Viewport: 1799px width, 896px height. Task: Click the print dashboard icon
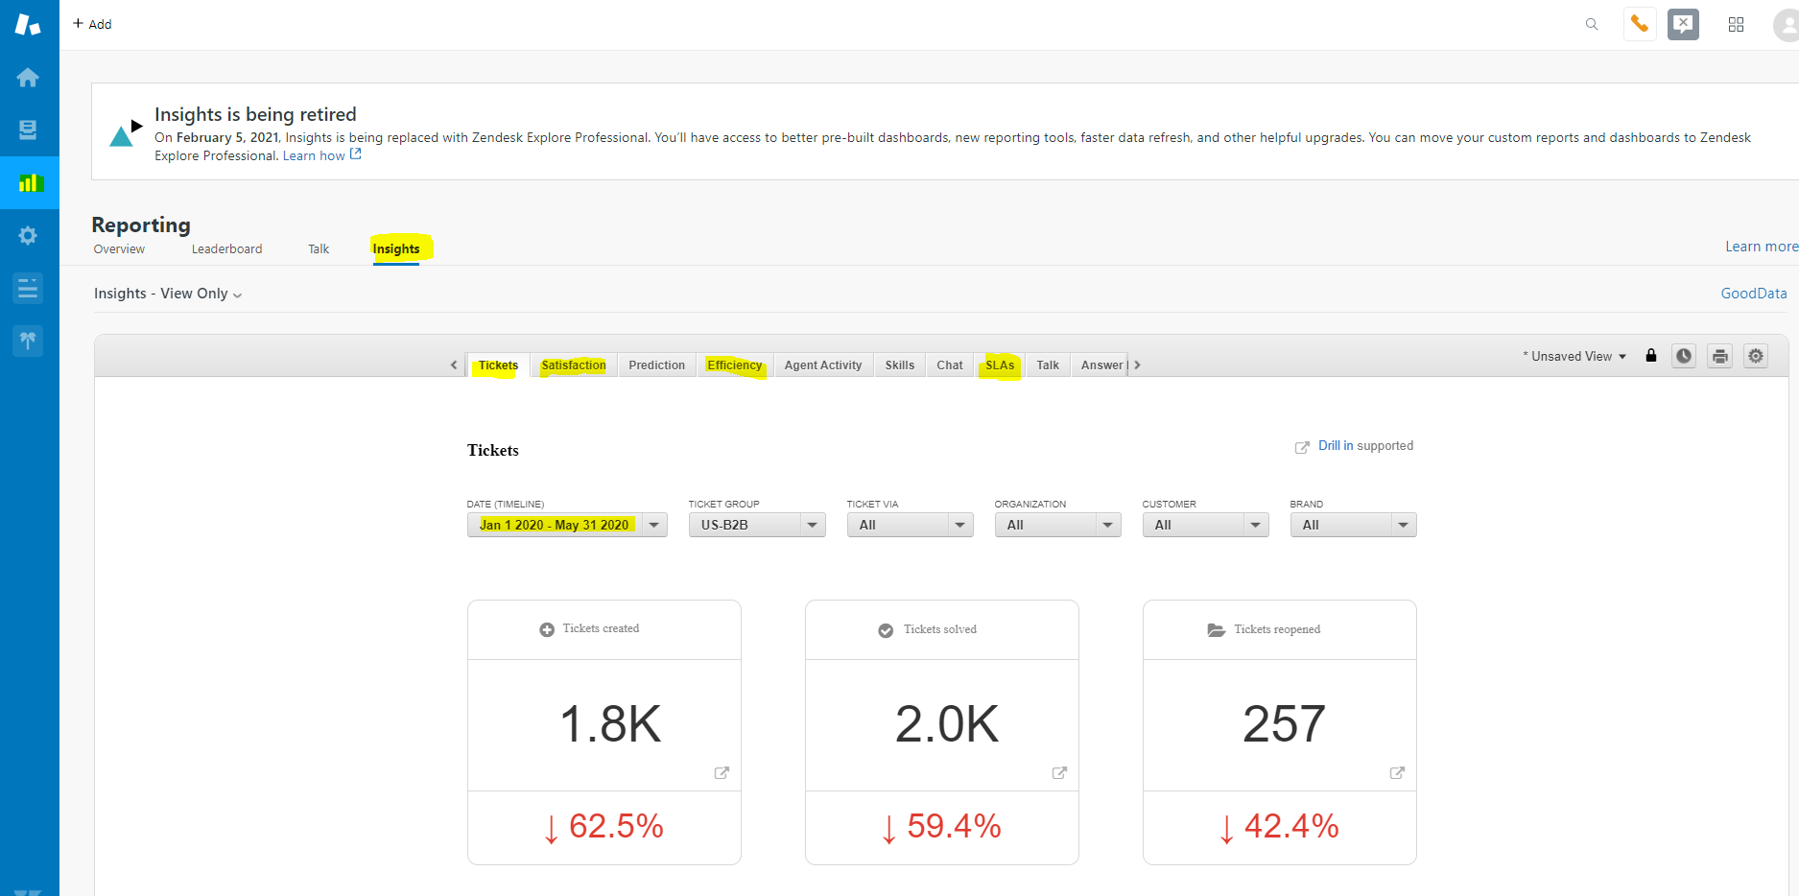click(x=1719, y=356)
